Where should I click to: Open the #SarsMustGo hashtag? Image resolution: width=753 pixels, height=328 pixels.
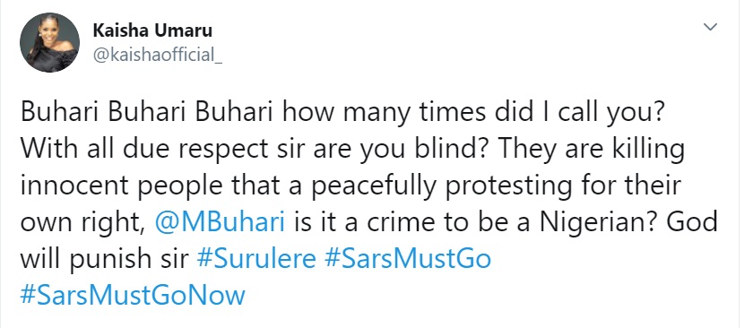point(408,259)
